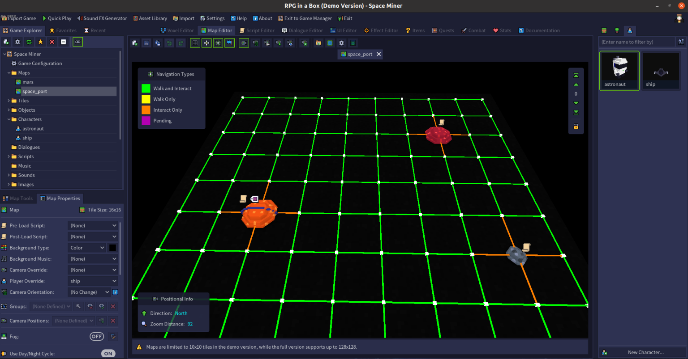Jump to the top layer with double up arrow
This screenshot has width=688, height=359.
(576, 76)
